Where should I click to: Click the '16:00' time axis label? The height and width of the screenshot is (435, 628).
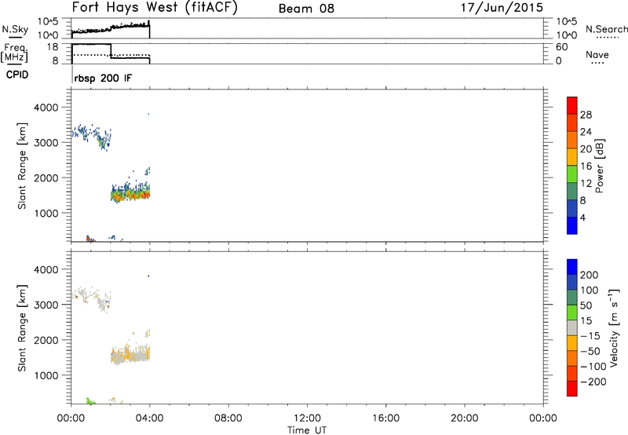click(x=385, y=418)
